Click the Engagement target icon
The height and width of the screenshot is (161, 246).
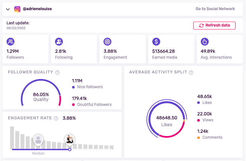pos(108,42)
